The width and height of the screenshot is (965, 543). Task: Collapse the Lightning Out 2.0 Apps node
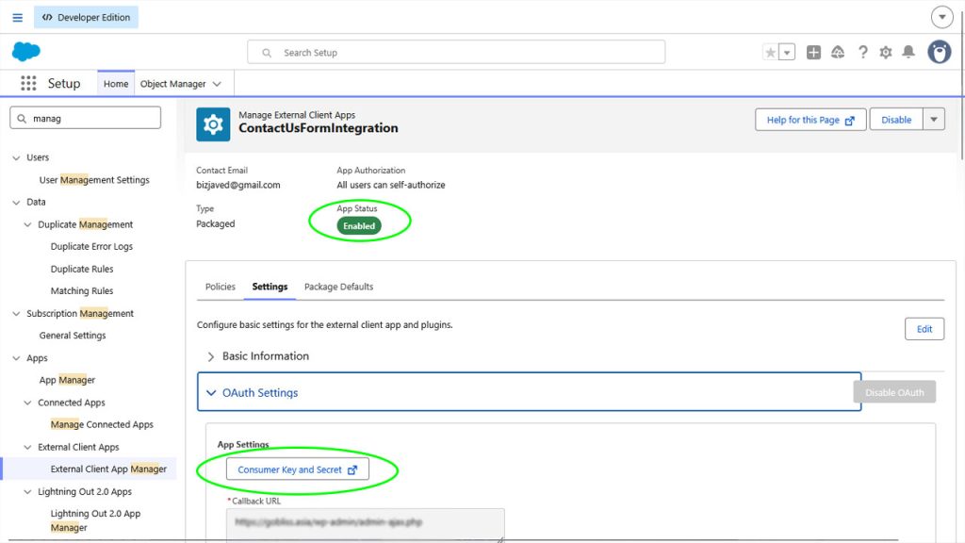[x=27, y=492]
